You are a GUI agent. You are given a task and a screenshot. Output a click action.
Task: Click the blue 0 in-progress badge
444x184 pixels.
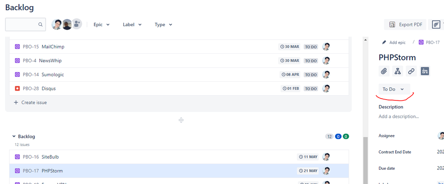(x=338, y=137)
